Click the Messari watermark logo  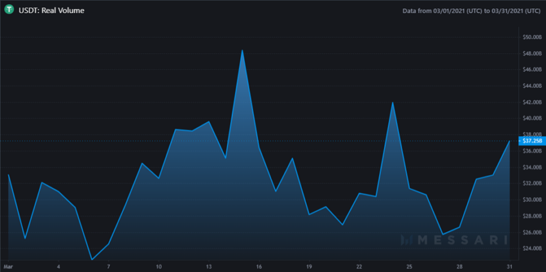pyautogui.click(x=454, y=239)
